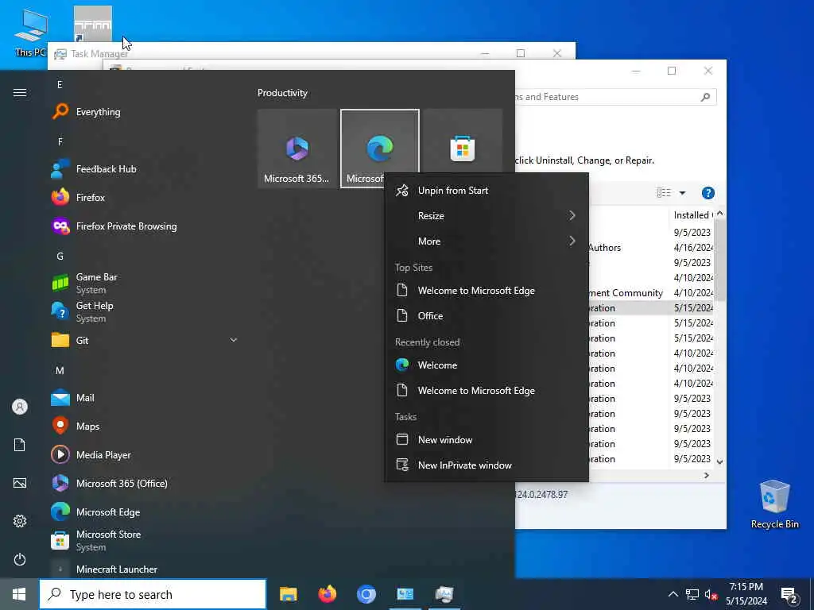Reopen the Welcome page with the Edge icon
Image resolution: width=814 pixels, height=610 pixels.
tap(486, 365)
